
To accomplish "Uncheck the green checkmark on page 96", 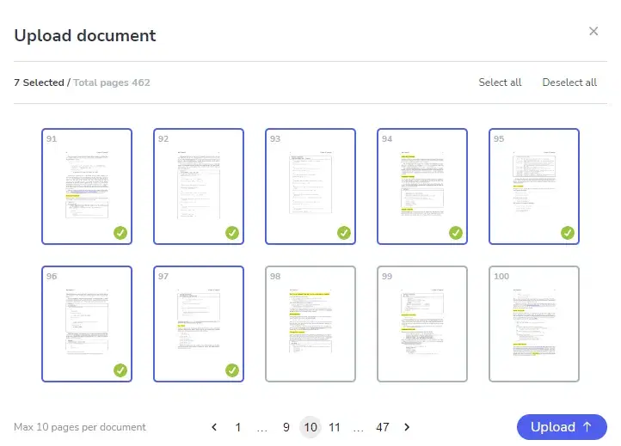I will [x=120, y=370].
